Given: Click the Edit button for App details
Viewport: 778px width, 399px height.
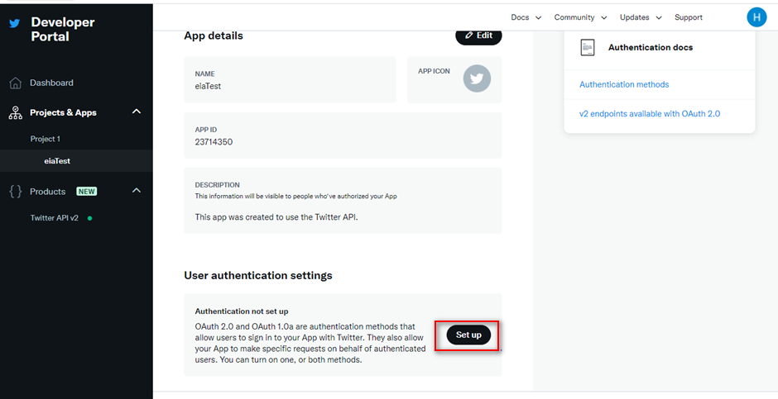Looking at the screenshot, I should point(479,36).
